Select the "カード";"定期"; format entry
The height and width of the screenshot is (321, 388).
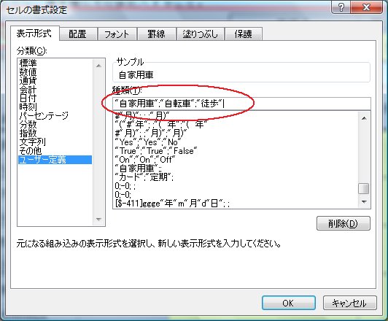point(236,177)
